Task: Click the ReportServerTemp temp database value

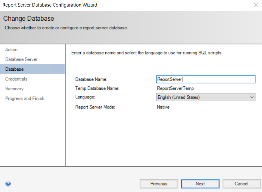Action: [175, 88]
